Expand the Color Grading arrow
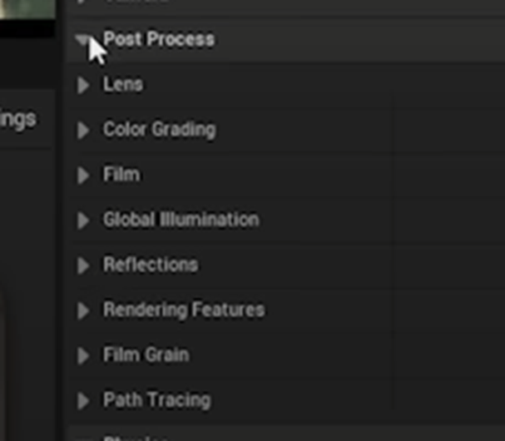 82,130
